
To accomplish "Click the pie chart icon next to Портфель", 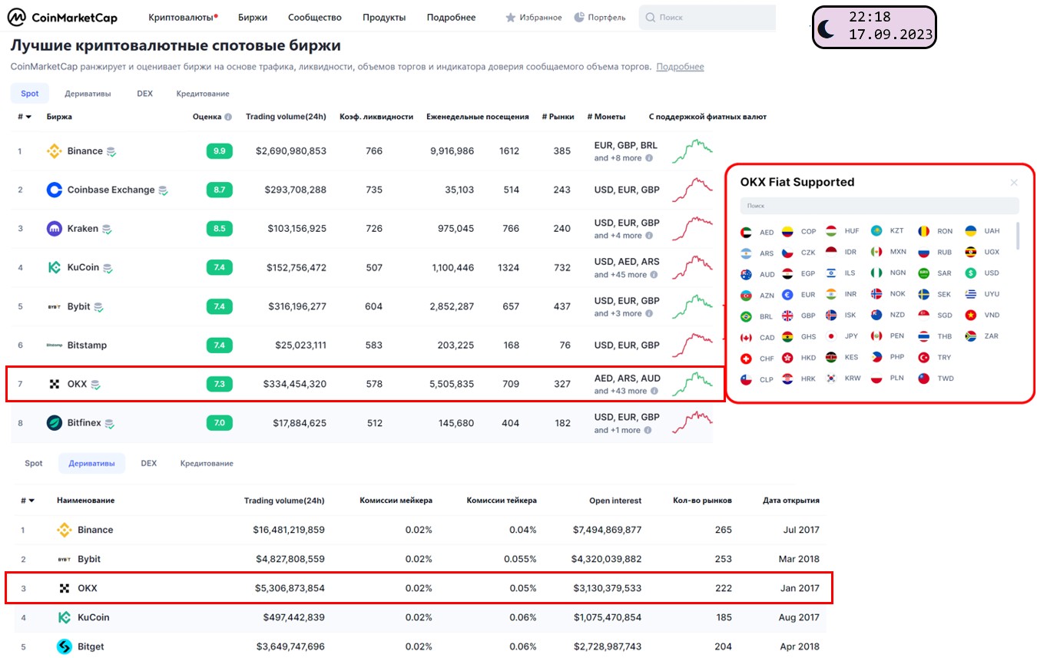I will tap(580, 17).
